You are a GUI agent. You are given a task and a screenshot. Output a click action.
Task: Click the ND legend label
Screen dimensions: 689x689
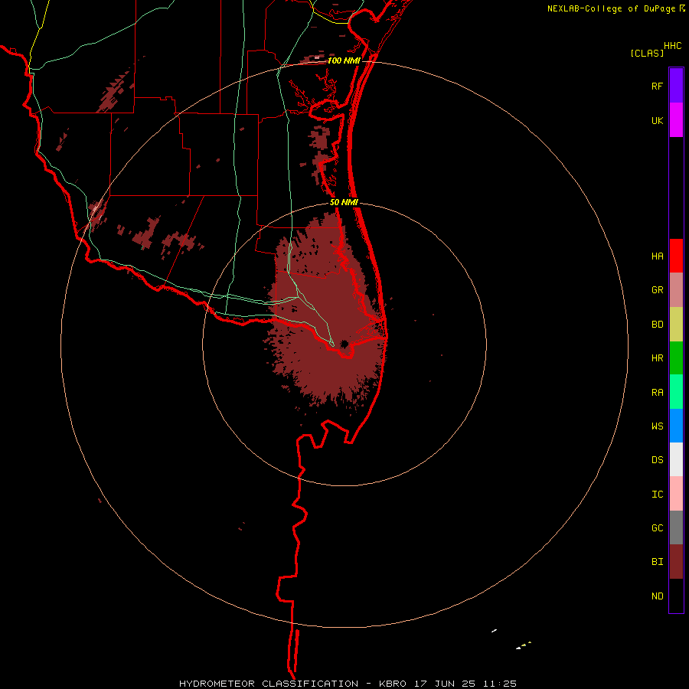coord(657,596)
